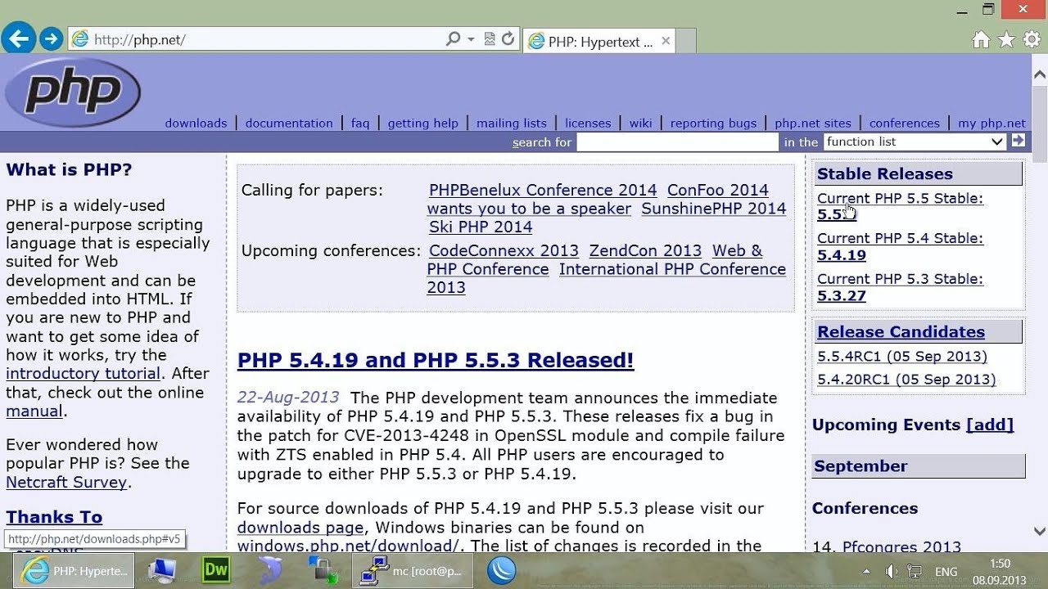
Task: Open 'ConFoo 2014 wants you to be a speaker' link
Action: point(599,200)
